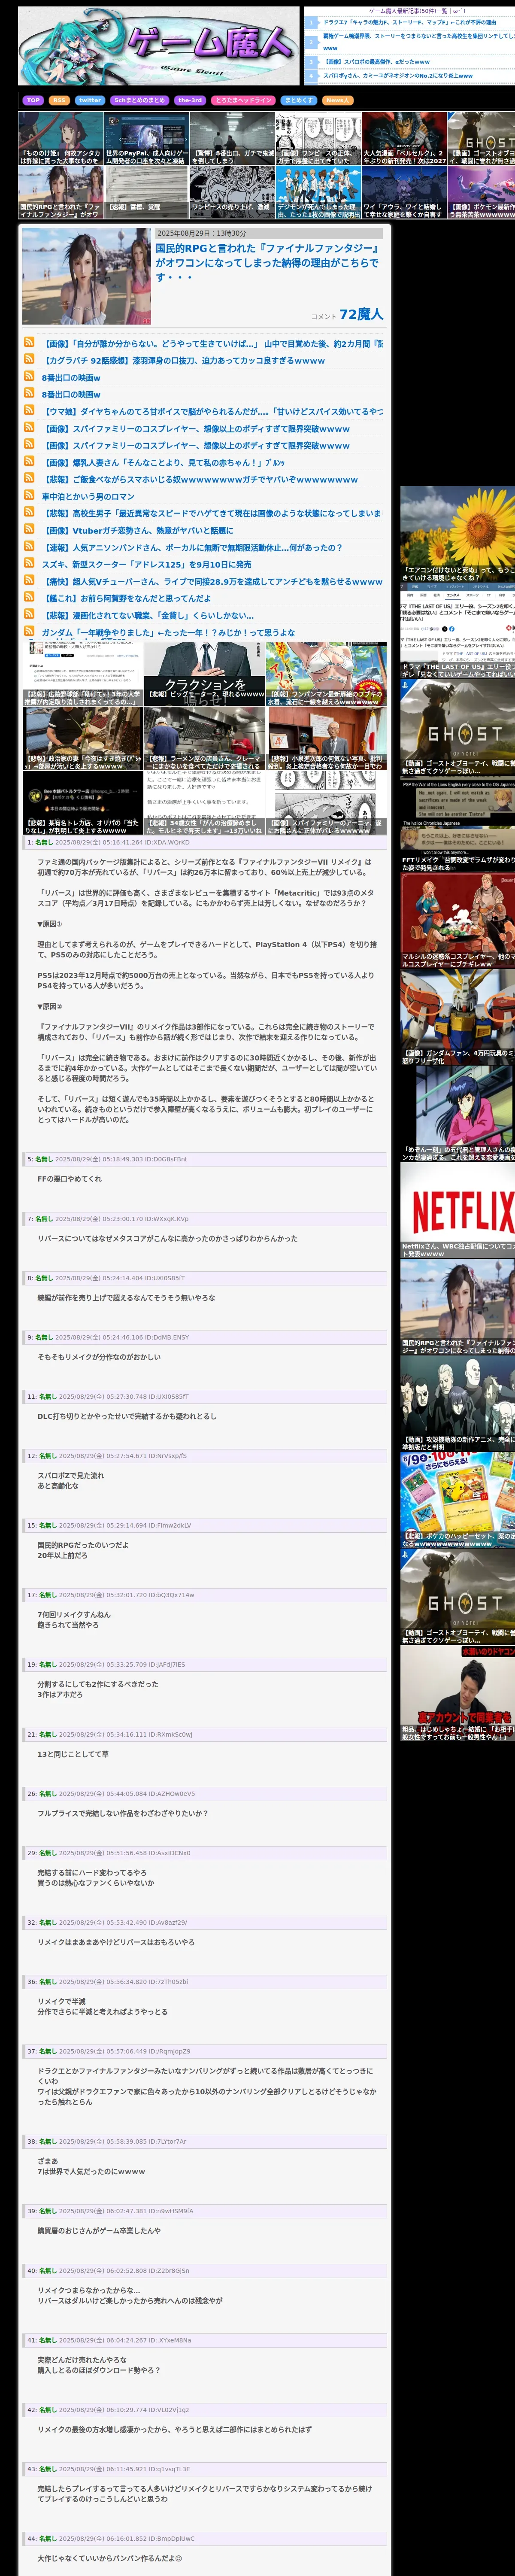Open RSS icon beside 人気アニソンバンドさん headline

[x=29, y=546]
